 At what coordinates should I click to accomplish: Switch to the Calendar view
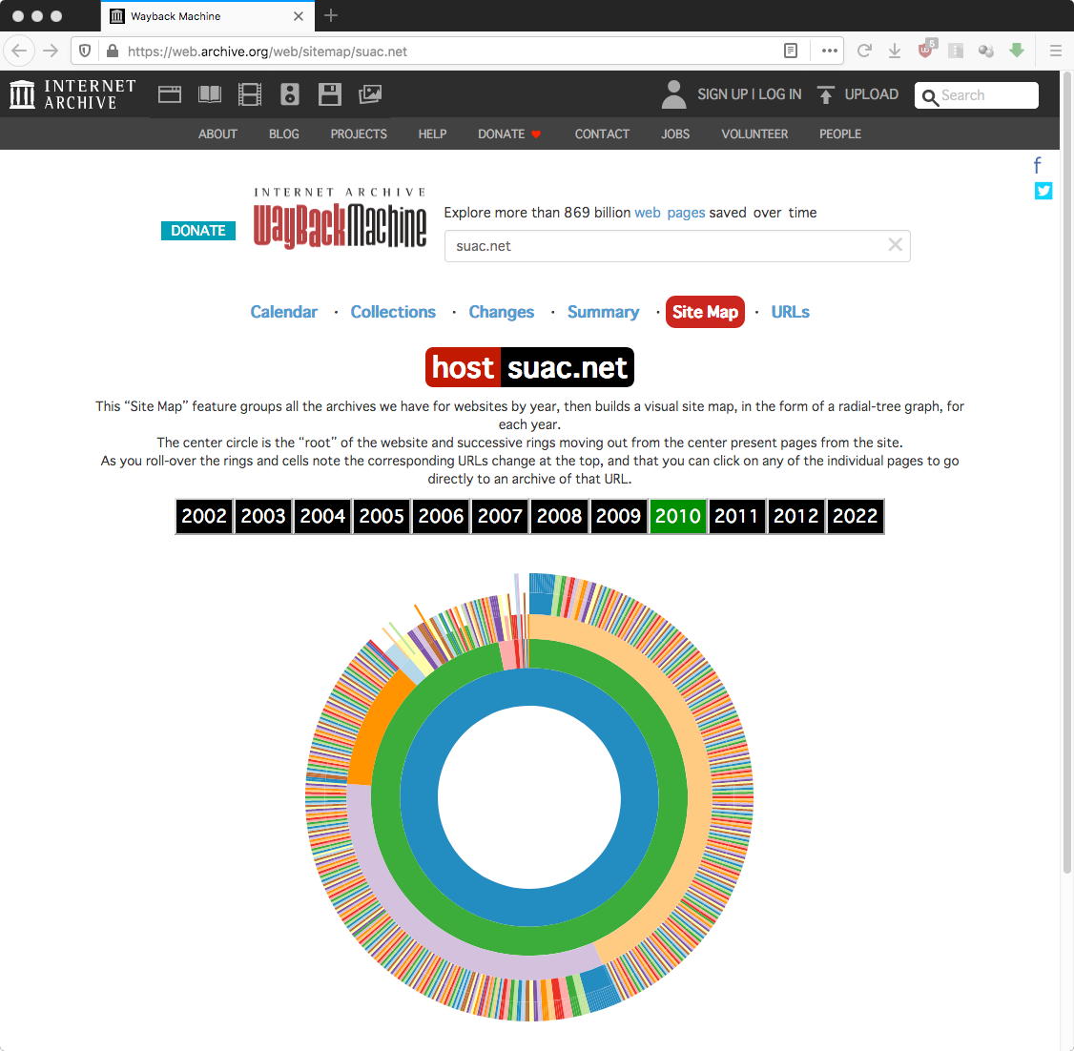(x=283, y=312)
